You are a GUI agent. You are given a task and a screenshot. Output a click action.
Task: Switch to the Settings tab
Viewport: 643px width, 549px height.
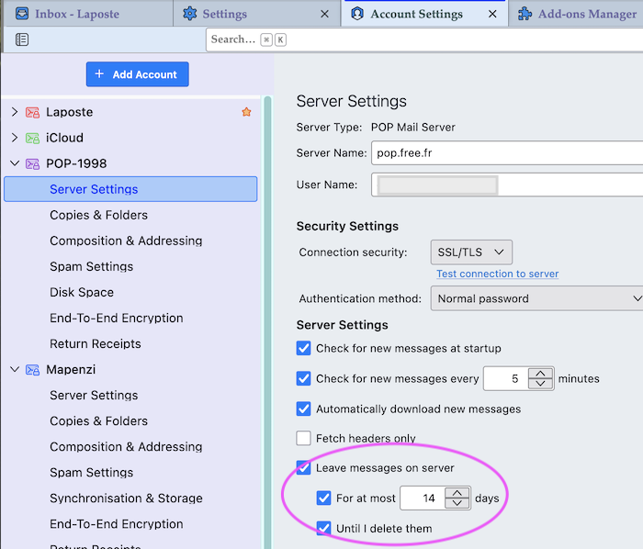pos(256,14)
